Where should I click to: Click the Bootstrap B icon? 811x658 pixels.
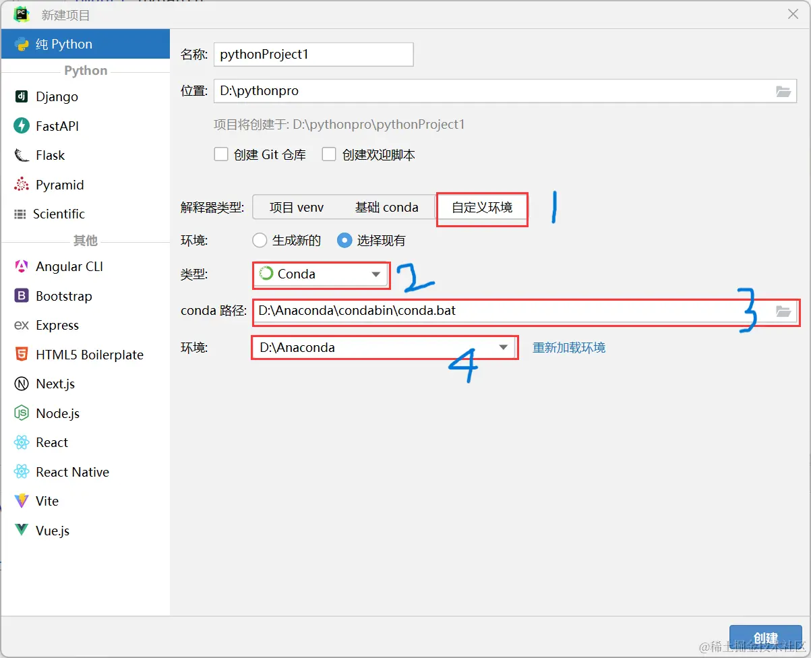pyautogui.click(x=22, y=296)
